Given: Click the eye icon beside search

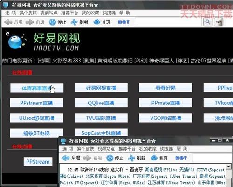Looking at the screenshot, I should pyautogui.click(x=219, y=22).
